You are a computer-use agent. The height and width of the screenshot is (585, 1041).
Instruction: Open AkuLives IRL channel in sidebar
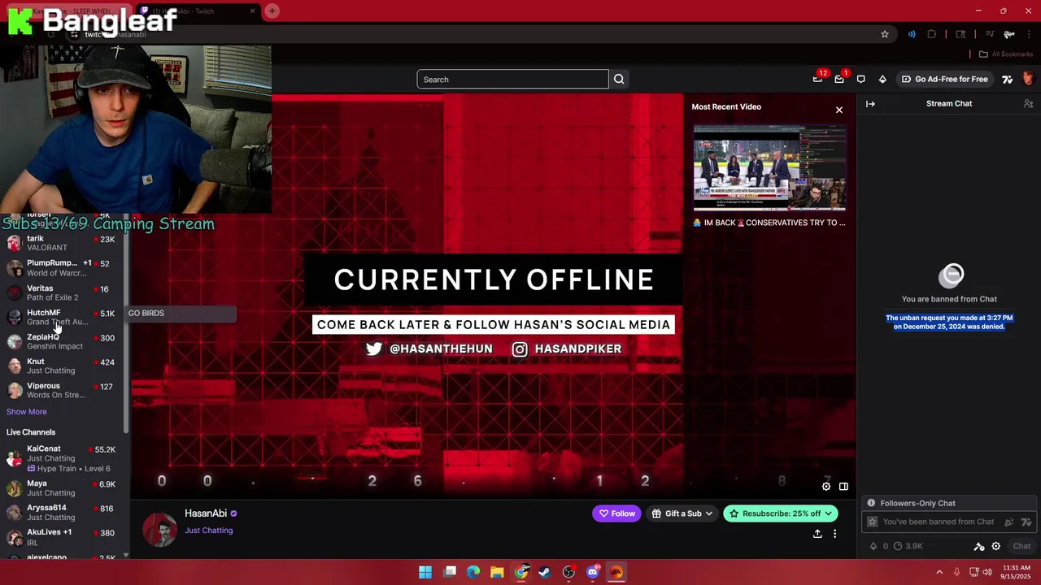tap(62, 536)
